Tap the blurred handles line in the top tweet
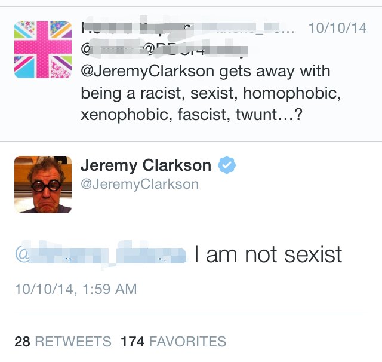This screenshot has height=362, width=382. [x=161, y=50]
